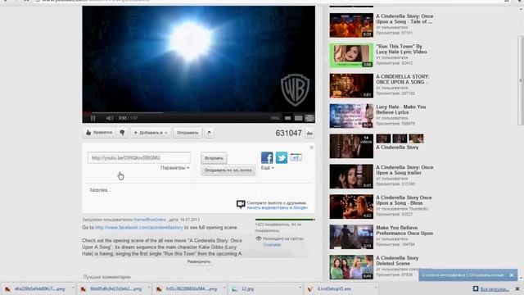Like the video with the Нравится thumbs-up button
This screenshot has width=524, height=295.
pos(99,133)
